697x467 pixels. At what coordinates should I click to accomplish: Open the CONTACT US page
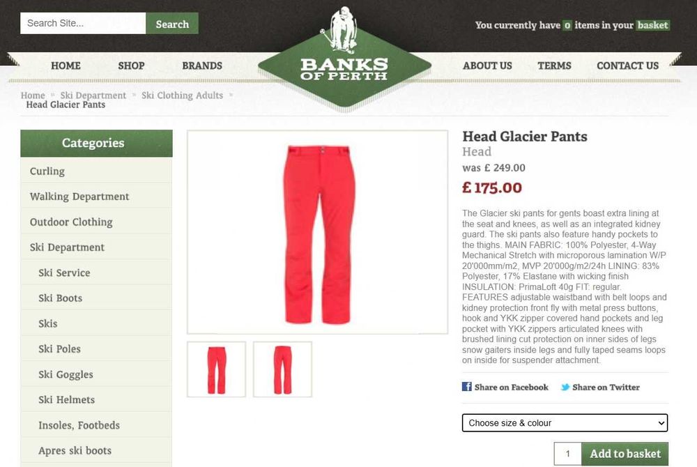point(627,66)
